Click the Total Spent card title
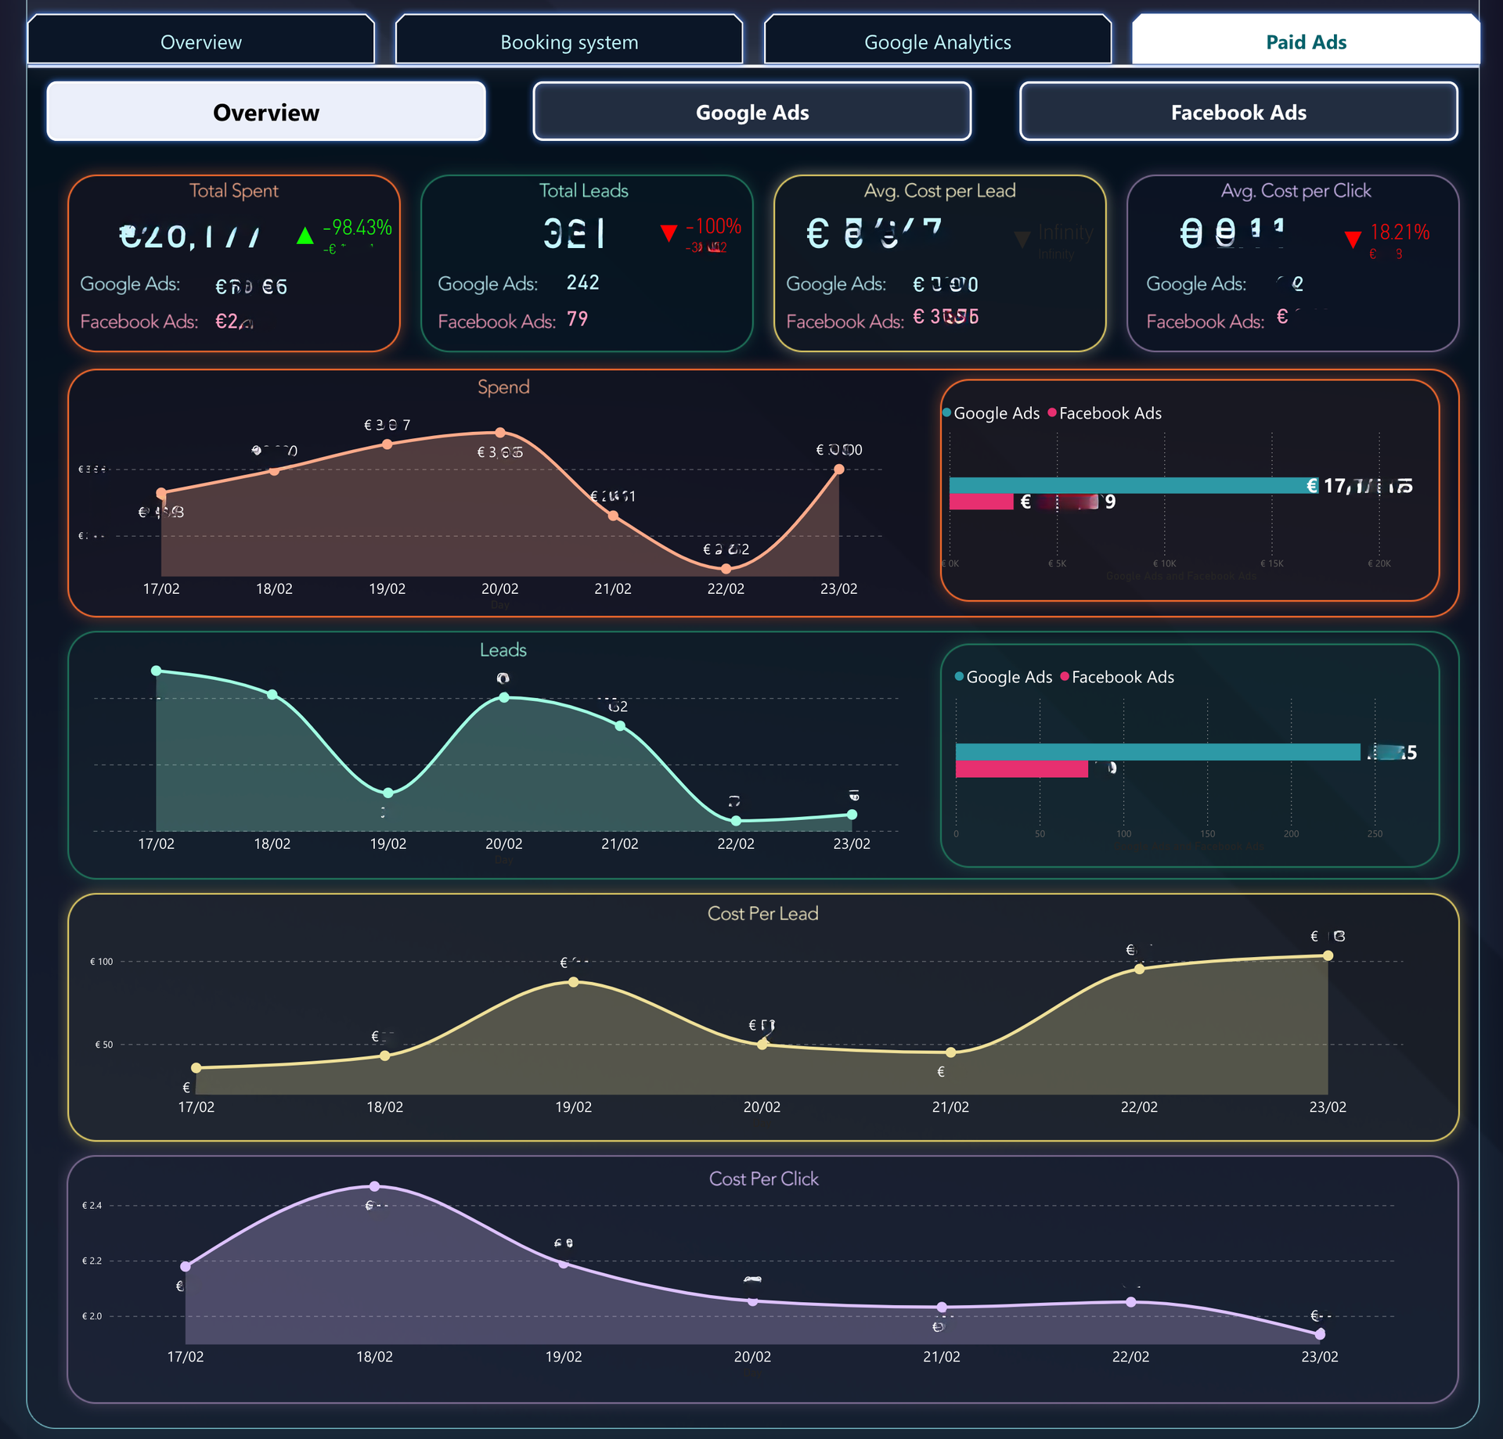Image resolution: width=1503 pixels, height=1439 pixels. 234,190
